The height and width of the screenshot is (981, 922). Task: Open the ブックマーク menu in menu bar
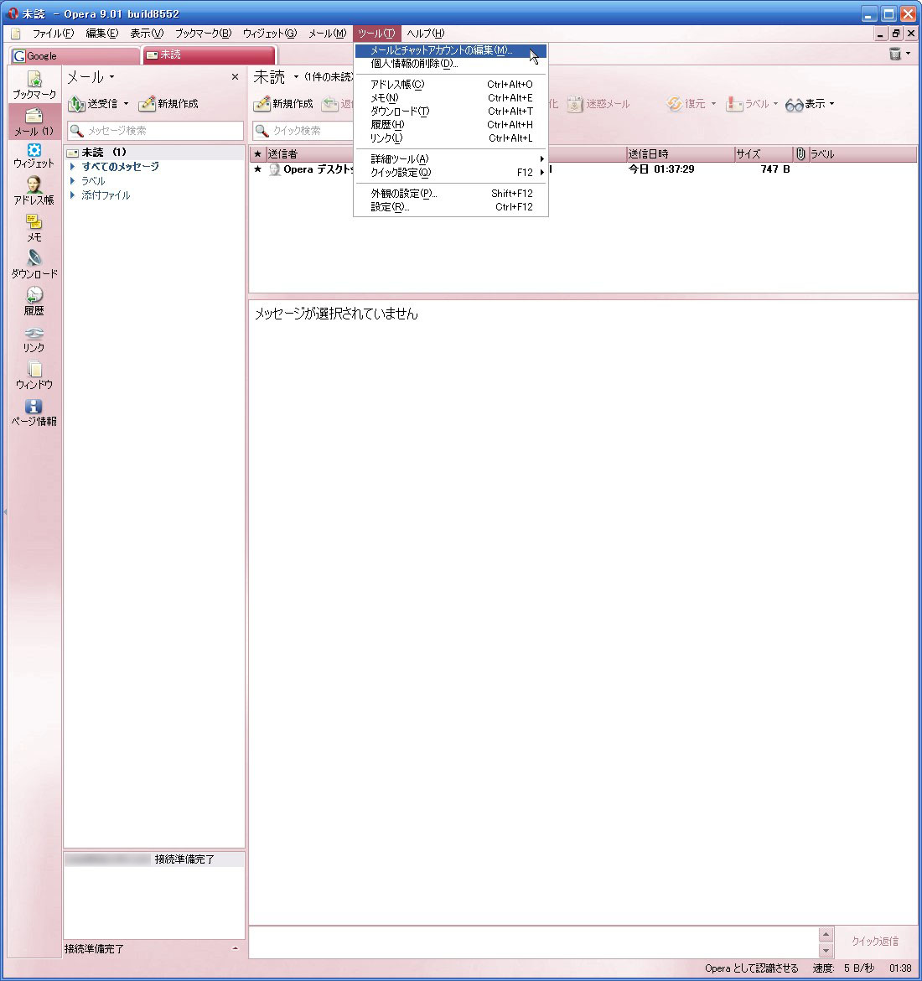[x=203, y=34]
